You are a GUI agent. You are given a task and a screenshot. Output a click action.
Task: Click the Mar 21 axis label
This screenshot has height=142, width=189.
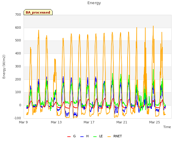pos(122,122)
